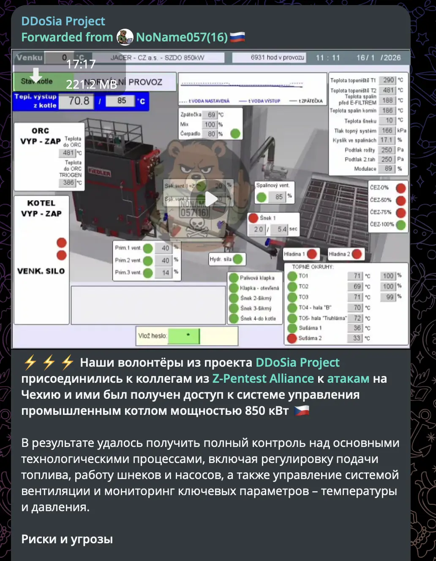Screen dimensions: 436x561
Task: Open the DDoSia Project link
Action: point(297,362)
